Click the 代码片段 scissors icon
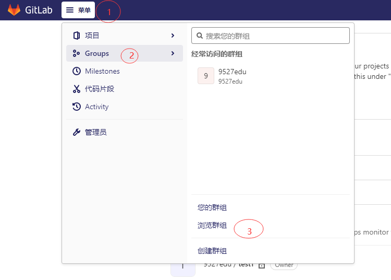This screenshot has height=280, width=391. (77, 89)
